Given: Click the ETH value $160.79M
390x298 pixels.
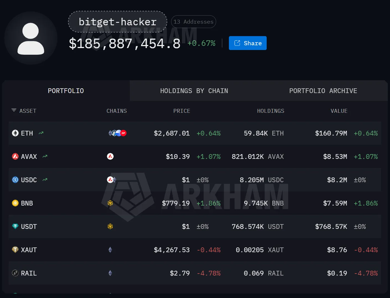Looking at the screenshot, I should tap(331, 133).
